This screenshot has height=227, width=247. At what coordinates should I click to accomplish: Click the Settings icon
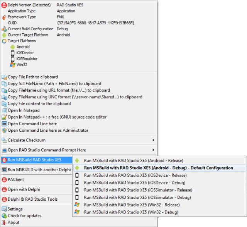tap(4, 209)
